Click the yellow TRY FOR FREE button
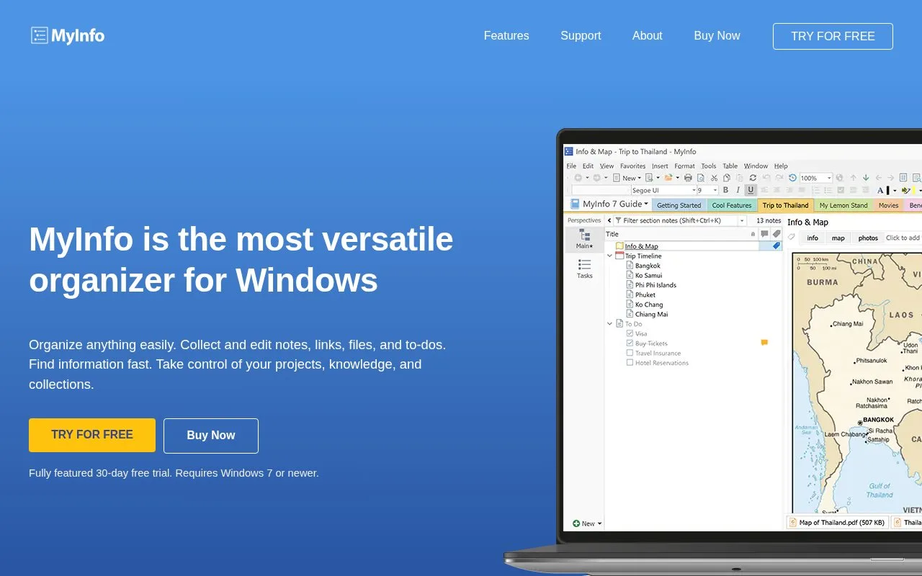This screenshot has width=922, height=576. tap(92, 435)
